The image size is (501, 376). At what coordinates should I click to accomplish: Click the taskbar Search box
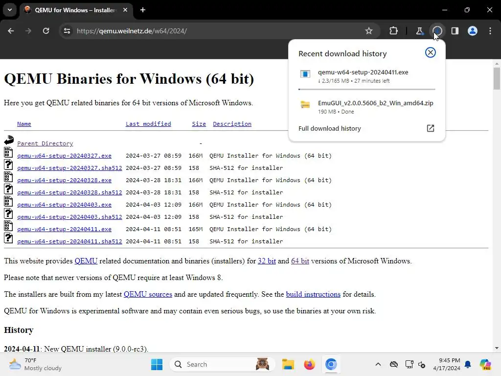(223, 364)
